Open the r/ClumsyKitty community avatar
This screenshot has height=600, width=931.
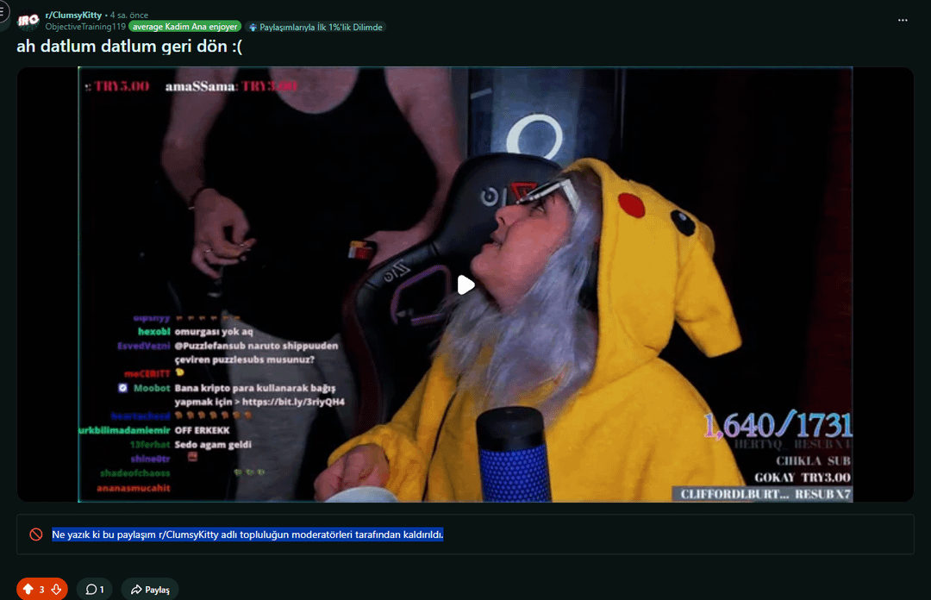pos(28,21)
